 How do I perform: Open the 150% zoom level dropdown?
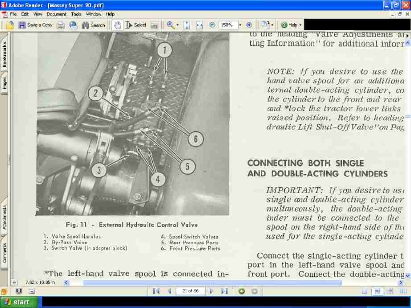239,25
